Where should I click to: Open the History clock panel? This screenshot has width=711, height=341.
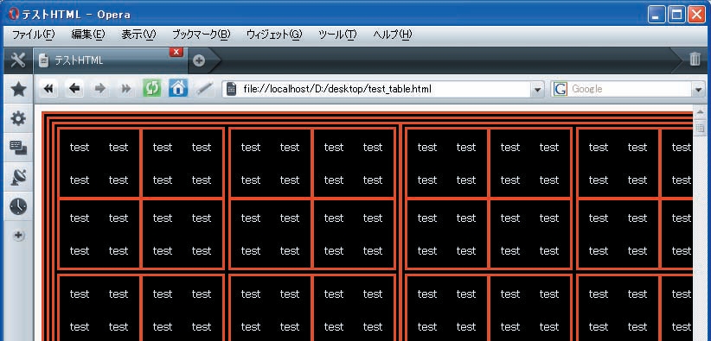coord(18,206)
